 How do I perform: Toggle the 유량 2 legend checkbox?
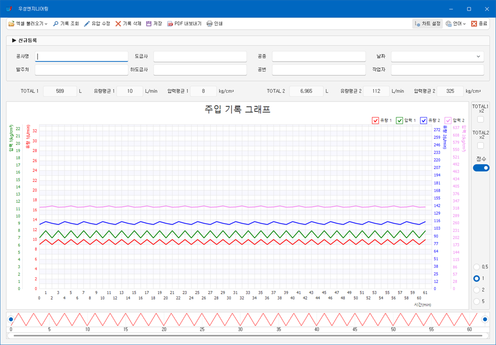click(424, 121)
